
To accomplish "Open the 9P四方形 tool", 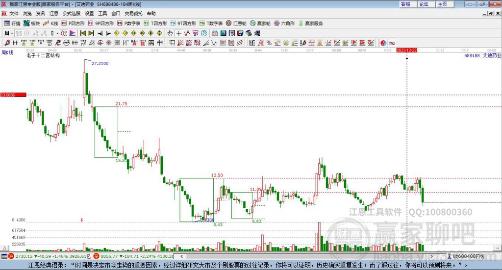I will click(101, 24).
